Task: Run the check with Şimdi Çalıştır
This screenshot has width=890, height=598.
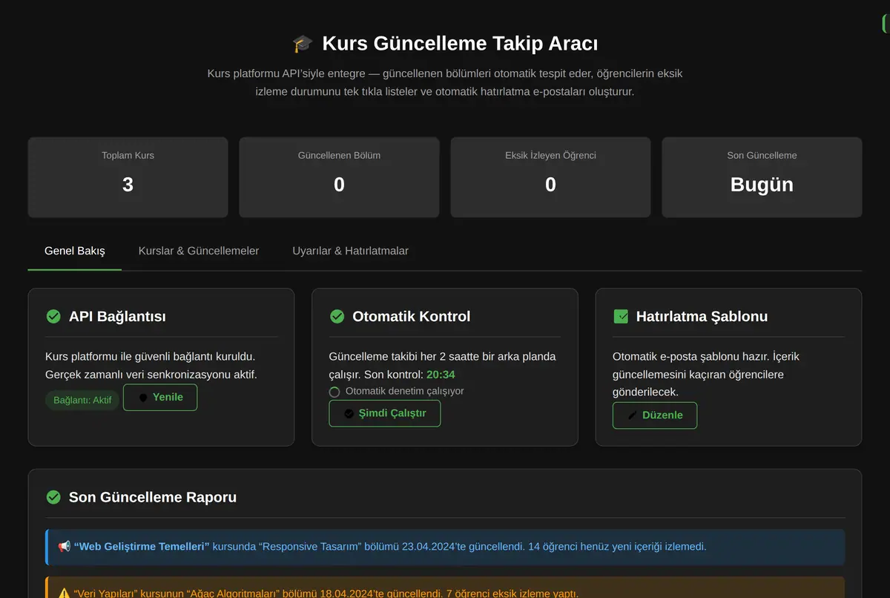Action: pos(385,414)
